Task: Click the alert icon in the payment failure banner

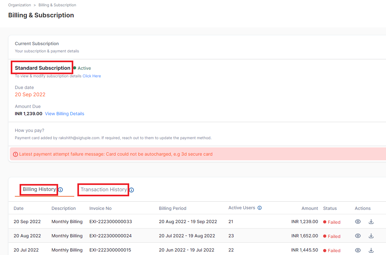Action: tap(15, 154)
